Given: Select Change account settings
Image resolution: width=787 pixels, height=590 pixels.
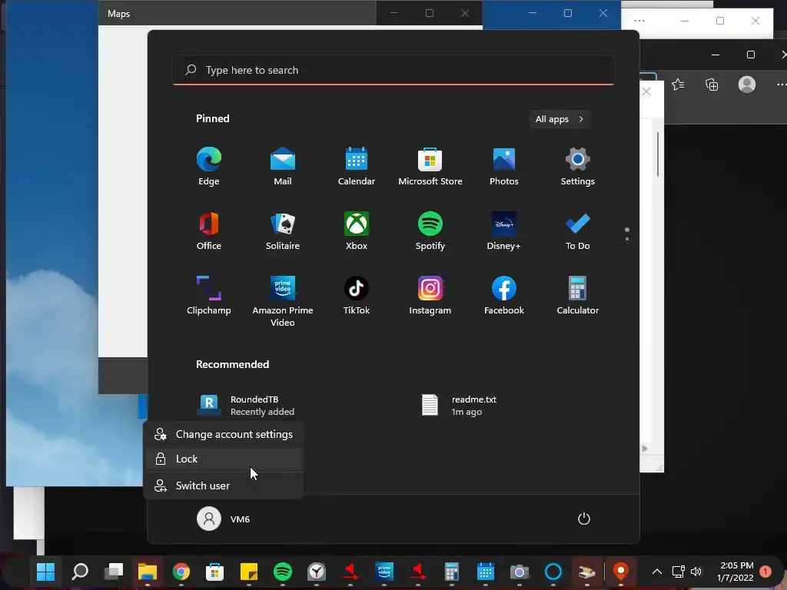Looking at the screenshot, I should point(224,435).
